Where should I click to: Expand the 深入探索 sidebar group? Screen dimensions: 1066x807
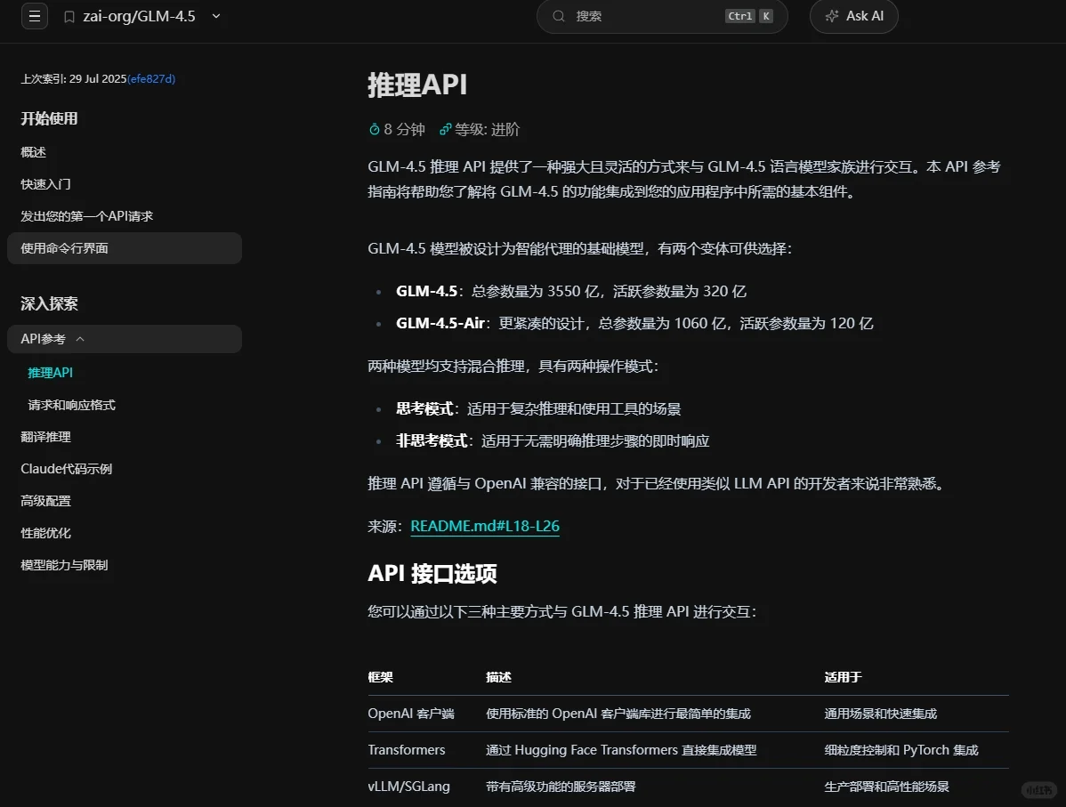pyautogui.click(x=48, y=303)
